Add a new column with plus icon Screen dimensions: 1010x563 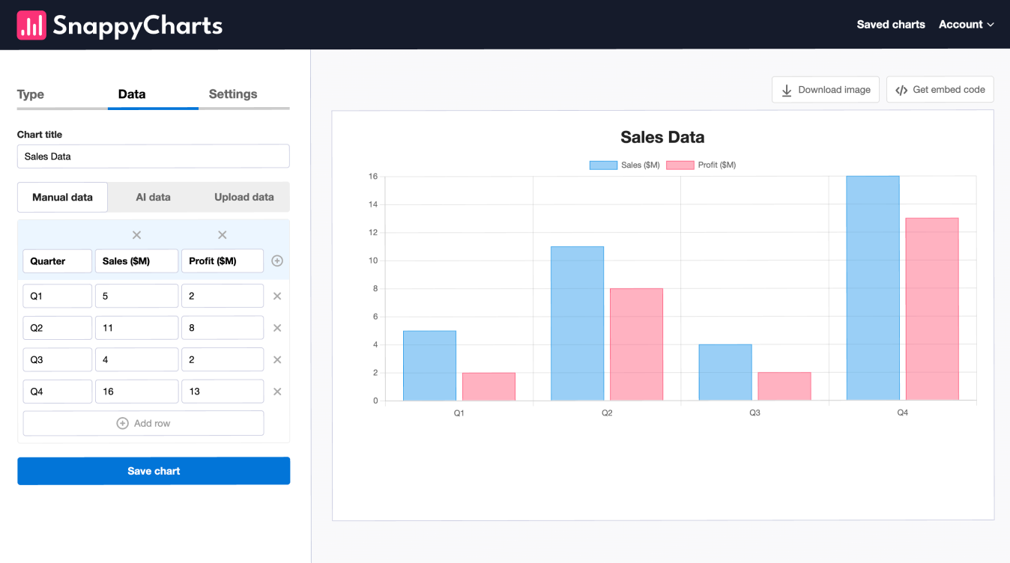pyautogui.click(x=277, y=261)
